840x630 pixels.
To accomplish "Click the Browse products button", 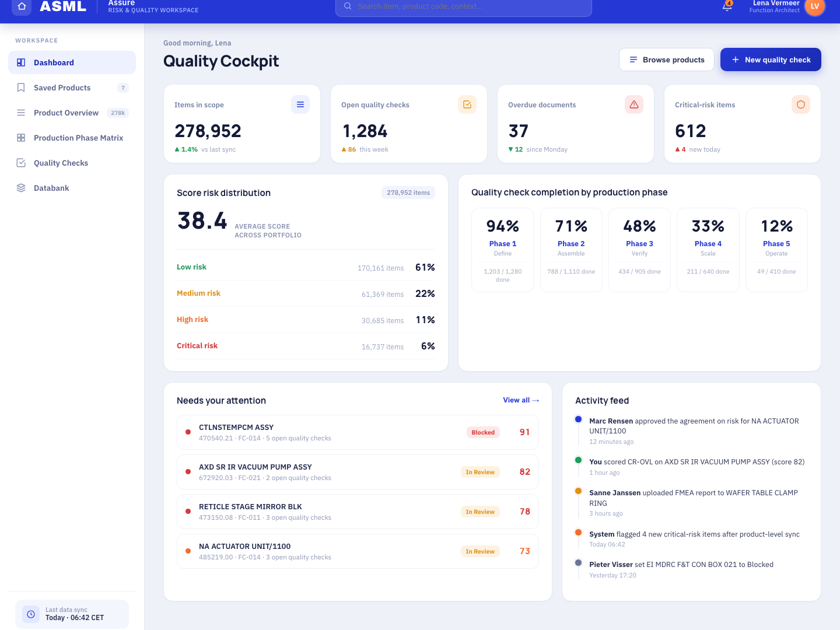I will coord(667,60).
